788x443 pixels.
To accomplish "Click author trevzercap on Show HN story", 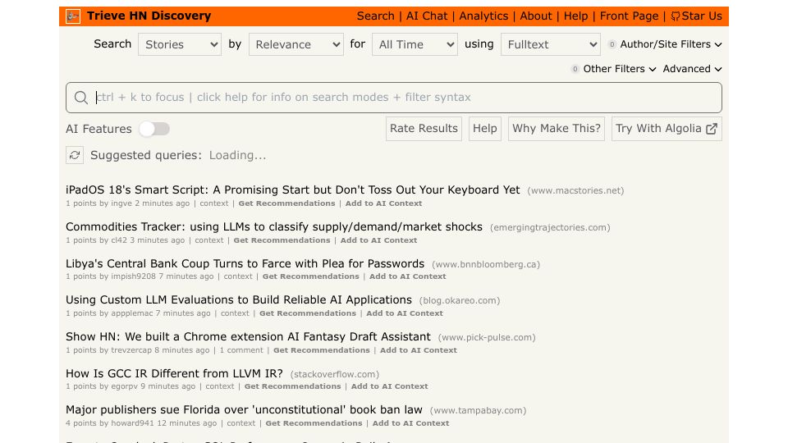I will coord(131,350).
